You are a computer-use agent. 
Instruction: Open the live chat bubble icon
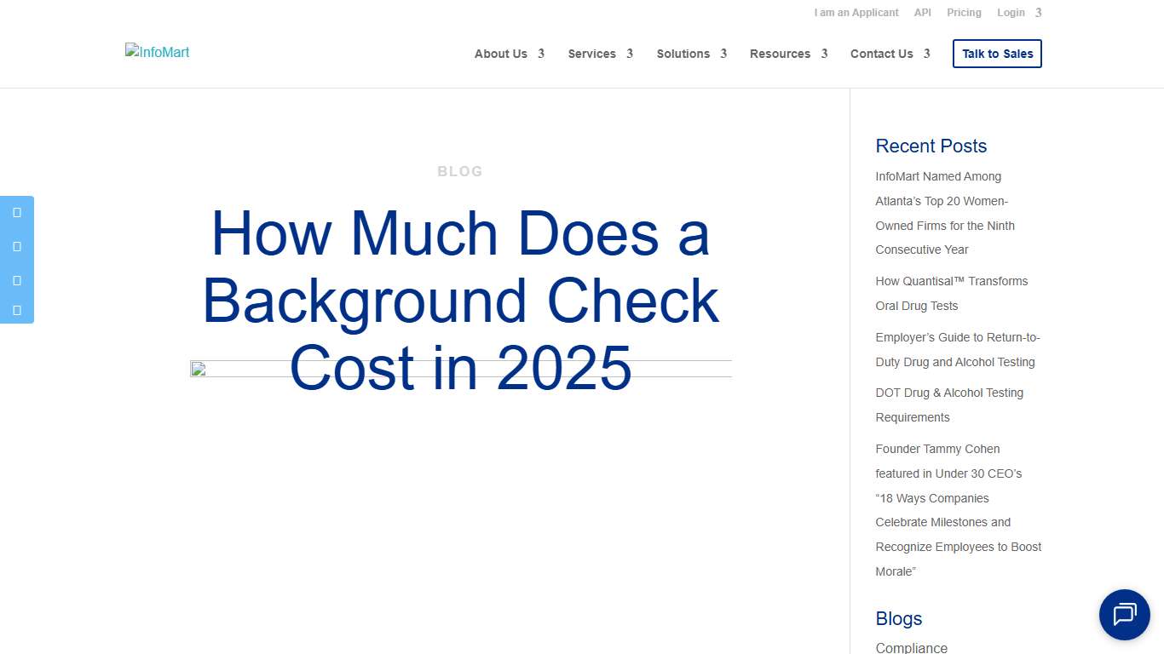(x=1124, y=615)
